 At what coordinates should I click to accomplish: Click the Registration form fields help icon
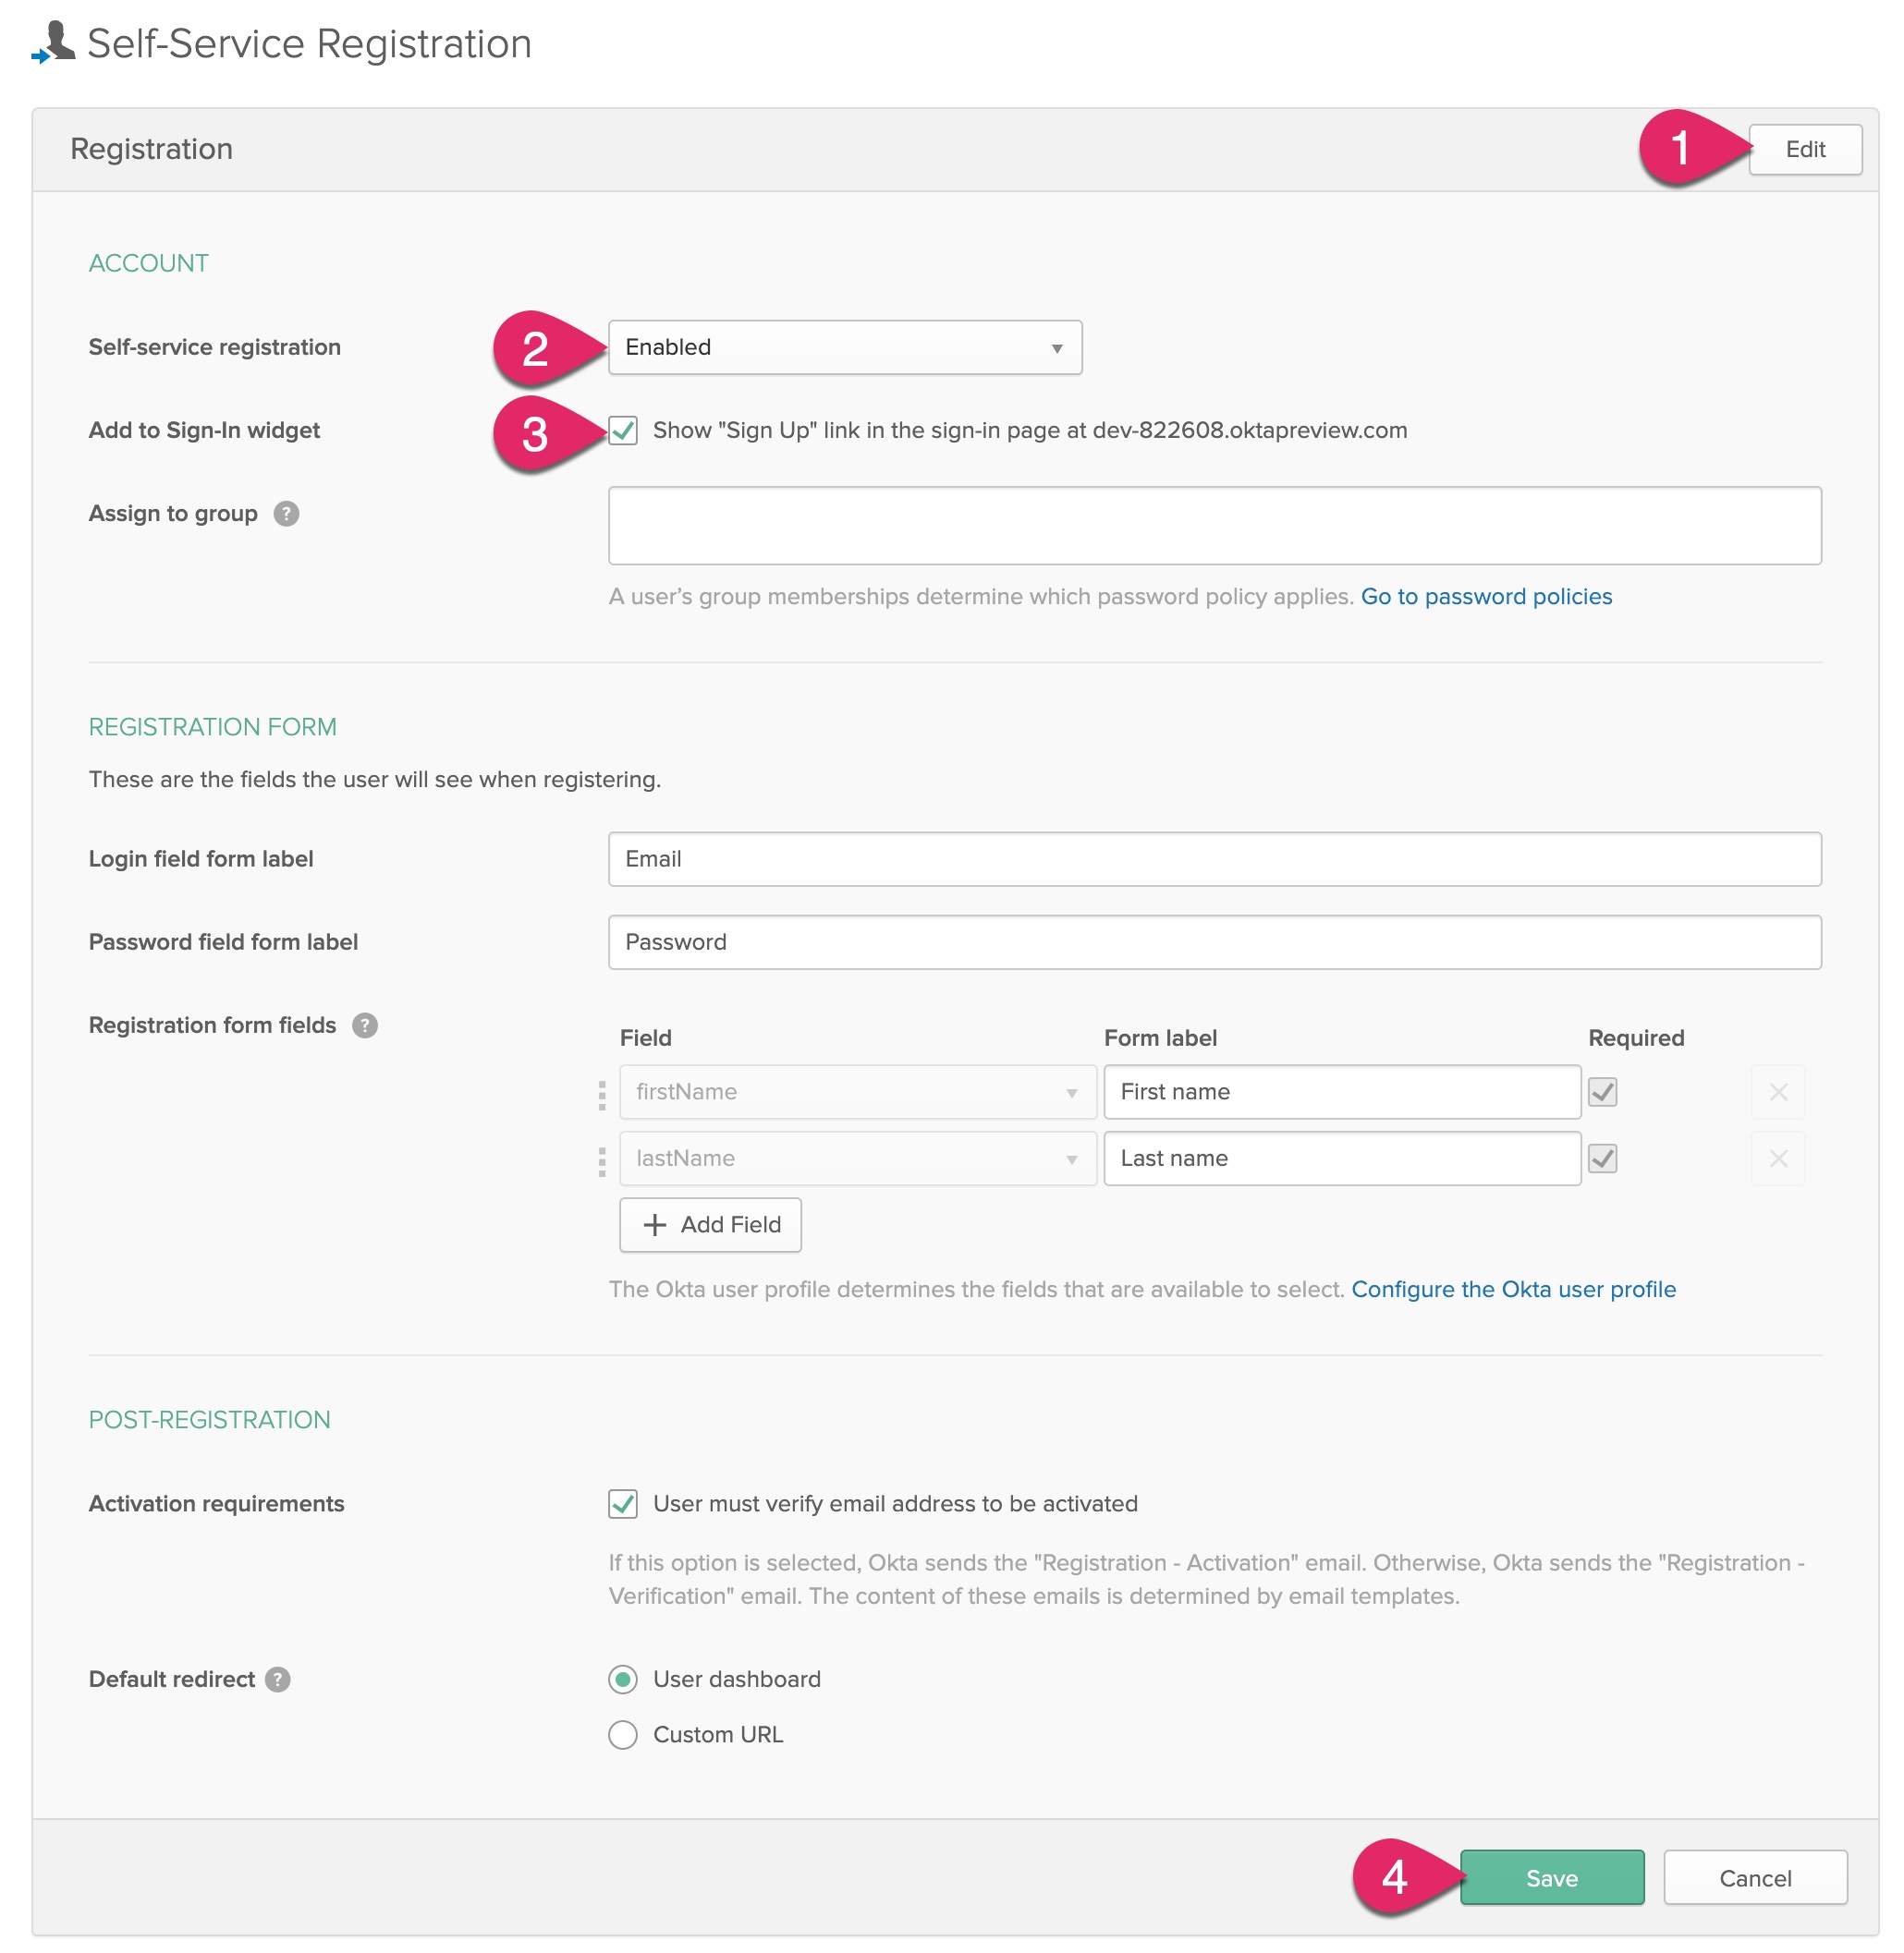[x=365, y=1025]
